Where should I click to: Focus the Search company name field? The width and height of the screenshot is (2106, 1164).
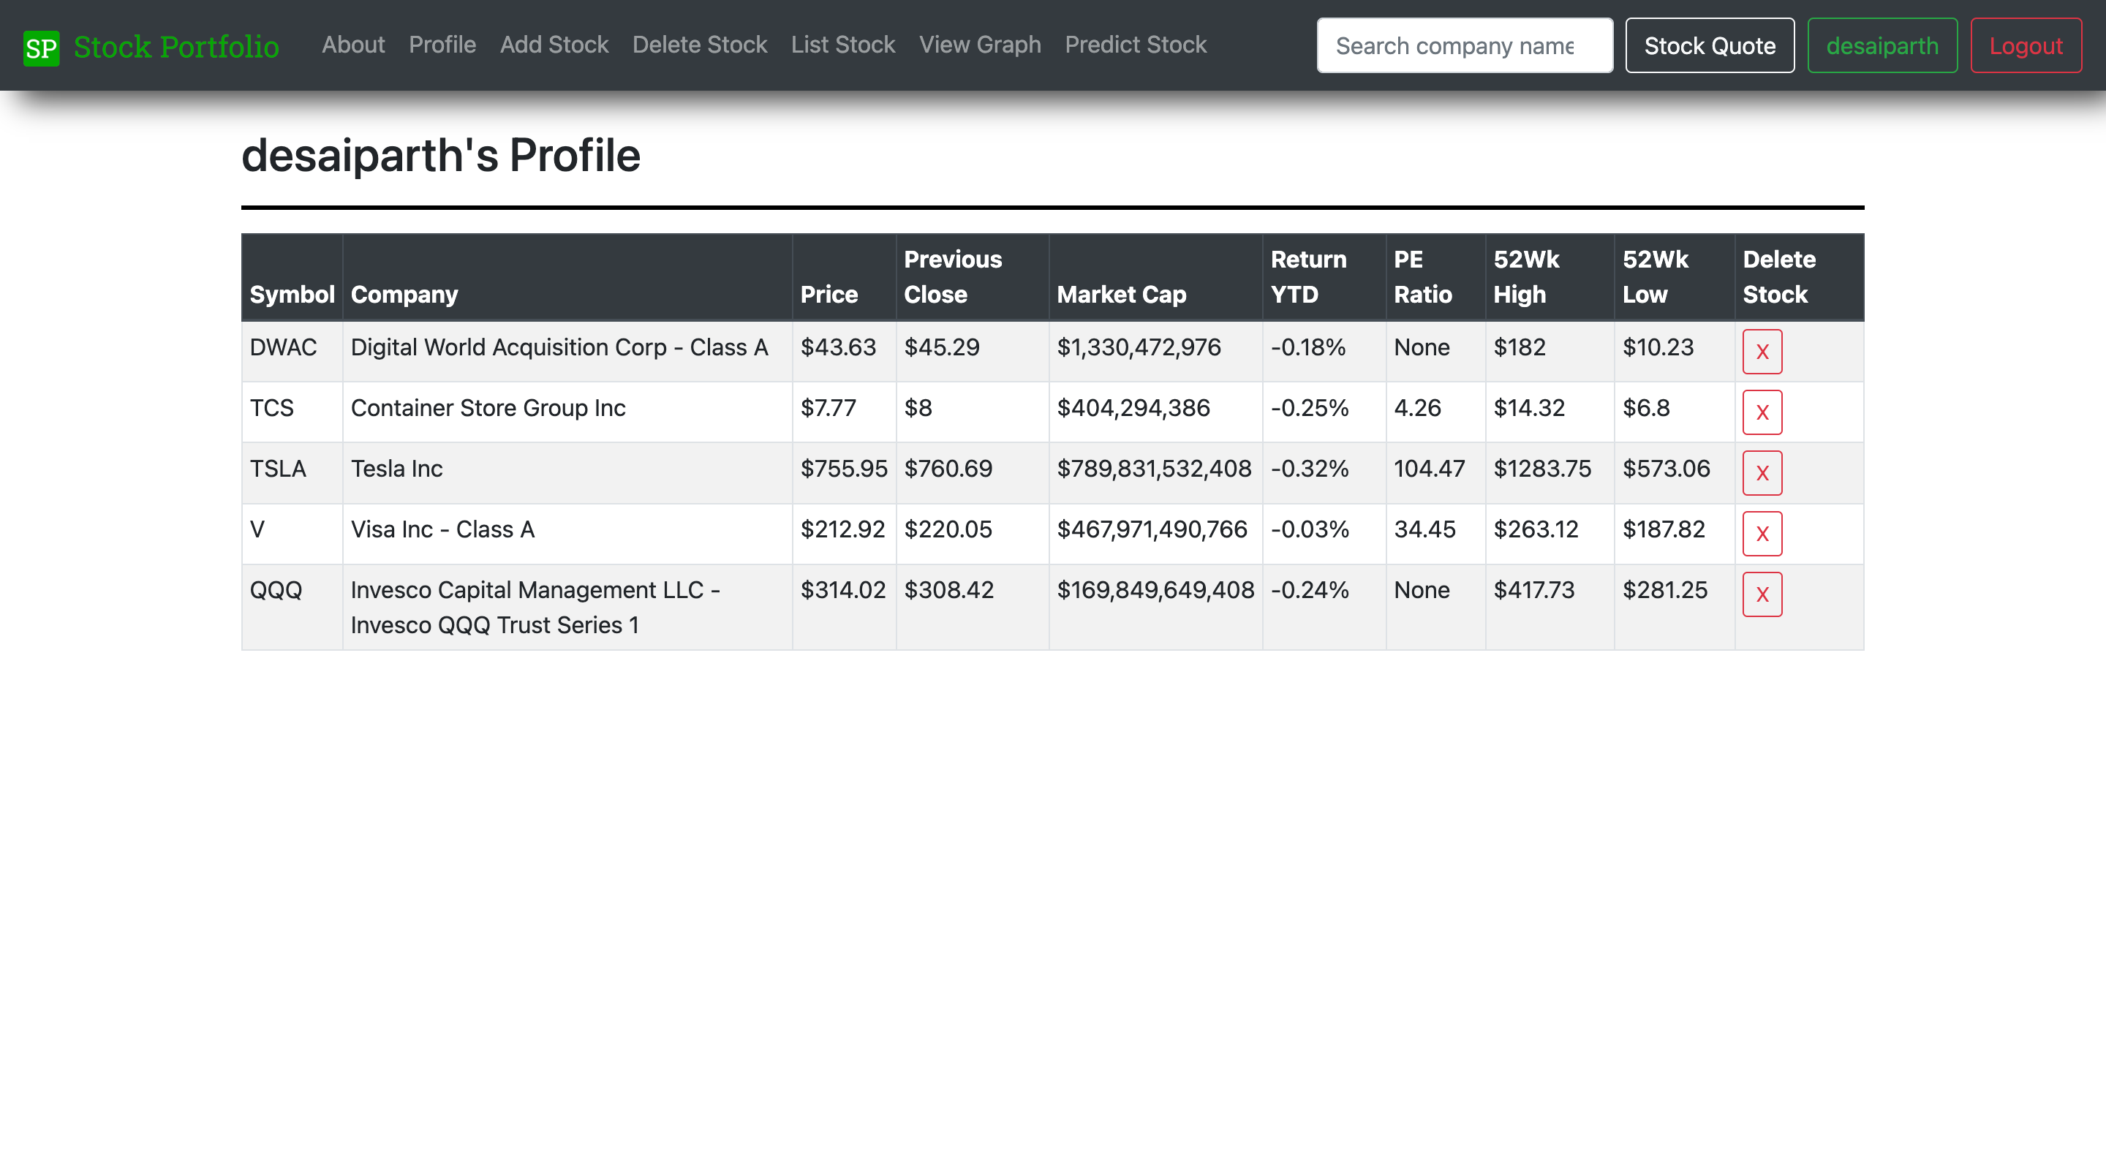1464,46
